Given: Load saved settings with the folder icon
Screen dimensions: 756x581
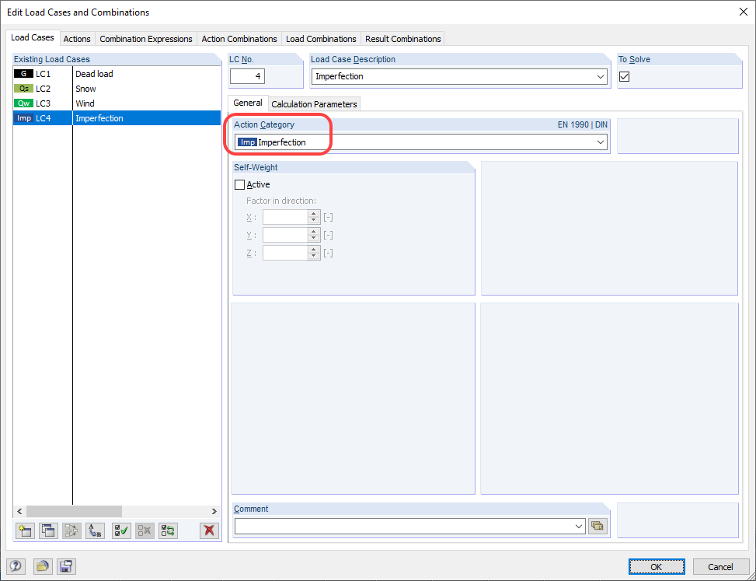Looking at the screenshot, I should tap(43, 566).
